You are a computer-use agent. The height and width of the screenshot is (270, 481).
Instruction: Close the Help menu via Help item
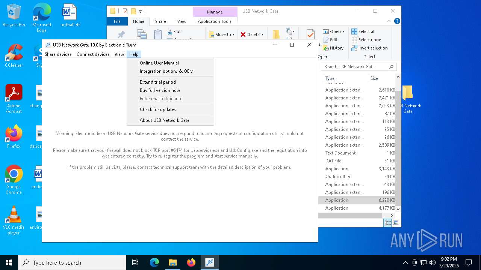point(134,54)
